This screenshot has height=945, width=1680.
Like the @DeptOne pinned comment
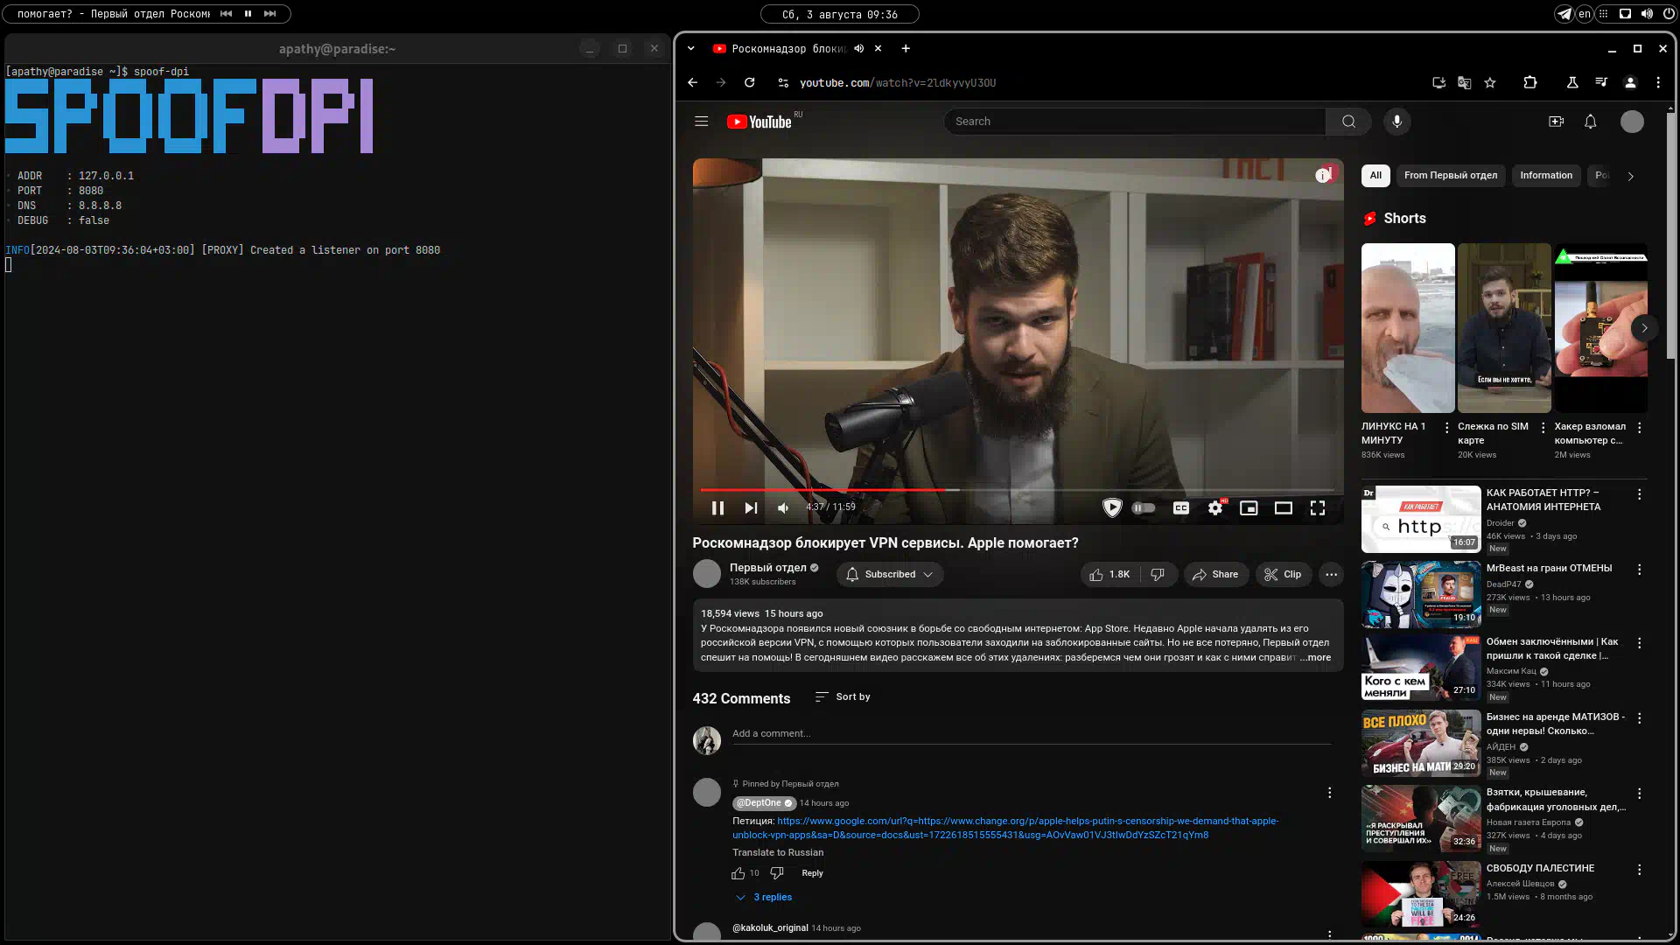pos(738,873)
